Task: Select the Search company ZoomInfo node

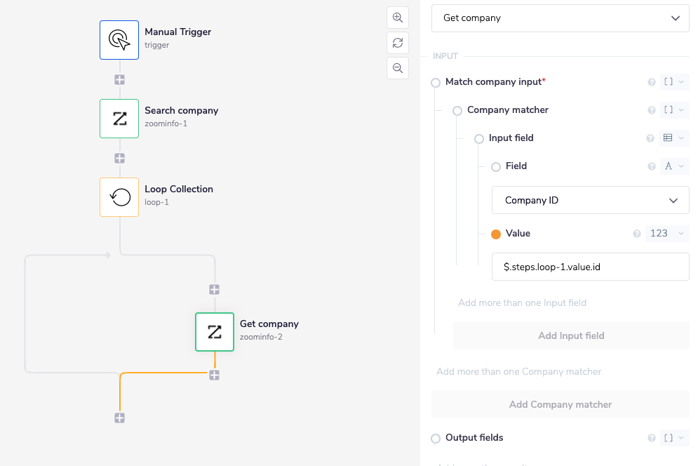Action: point(119,119)
